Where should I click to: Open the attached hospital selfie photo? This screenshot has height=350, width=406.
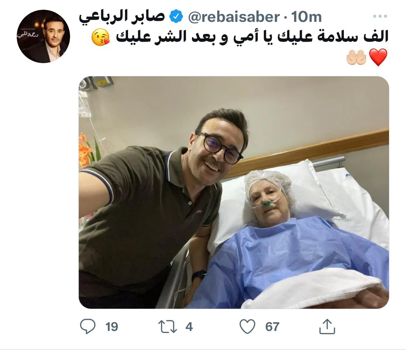click(x=234, y=193)
